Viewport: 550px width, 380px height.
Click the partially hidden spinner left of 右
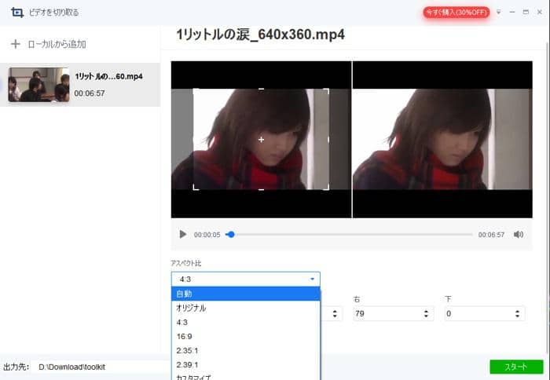tap(335, 313)
